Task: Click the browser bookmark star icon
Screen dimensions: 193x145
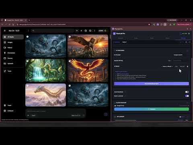Action: 149,25
